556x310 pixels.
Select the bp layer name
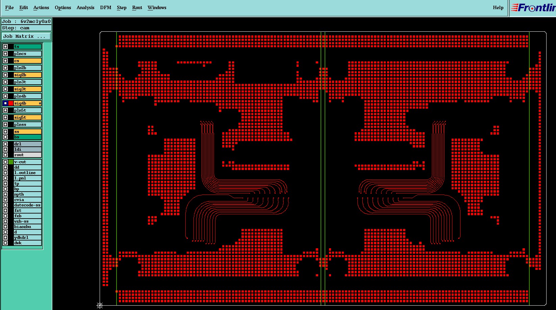28,189
